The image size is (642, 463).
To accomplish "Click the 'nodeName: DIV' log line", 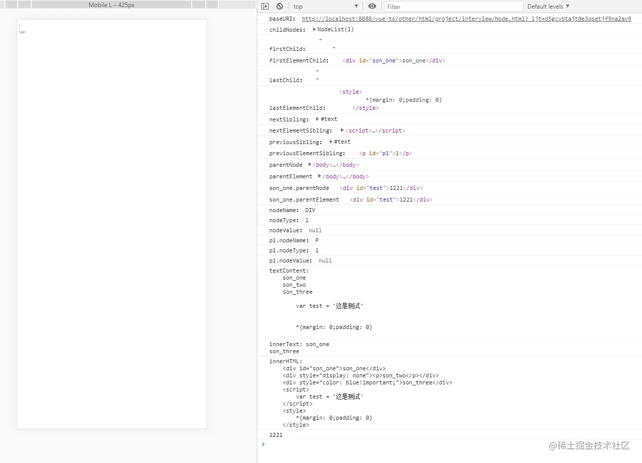I will pos(293,210).
